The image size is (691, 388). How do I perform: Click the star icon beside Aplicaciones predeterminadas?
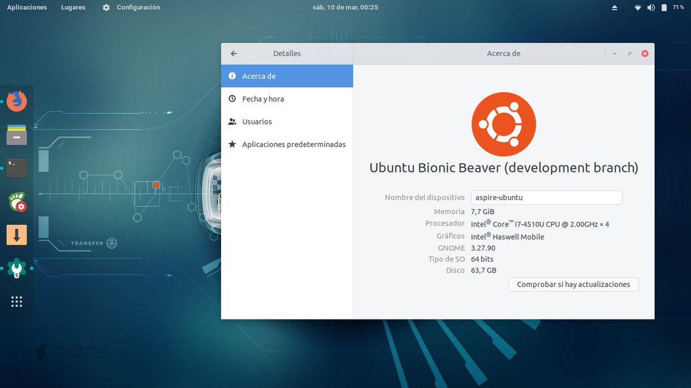coord(232,144)
